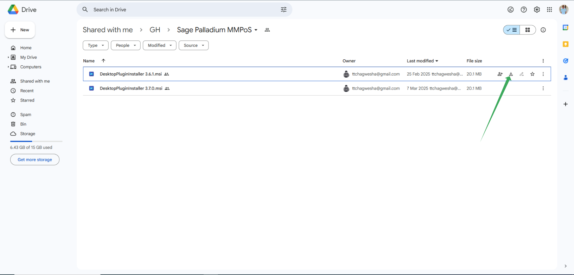Click the Google Drive logo
The height and width of the screenshot is (275, 574).
point(13,9)
